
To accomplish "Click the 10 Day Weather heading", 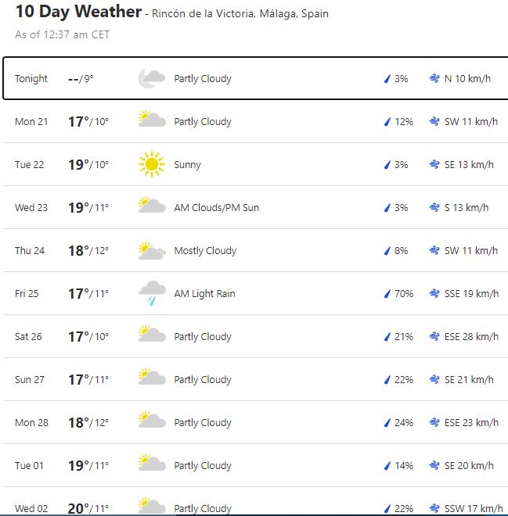I will pyautogui.click(x=78, y=13).
